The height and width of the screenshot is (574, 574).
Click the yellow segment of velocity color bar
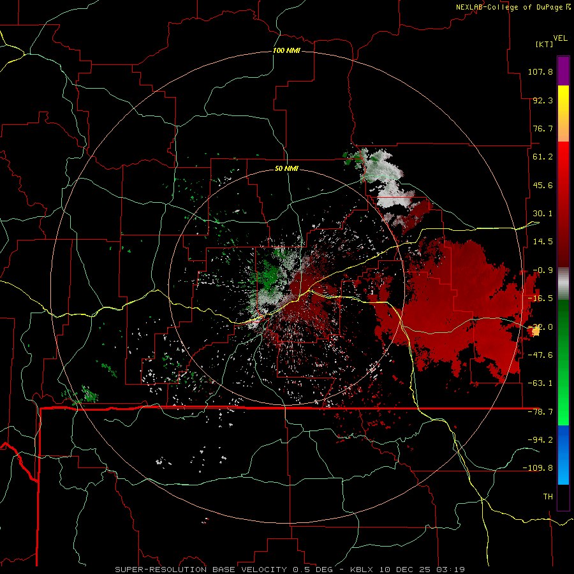tap(563, 99)
